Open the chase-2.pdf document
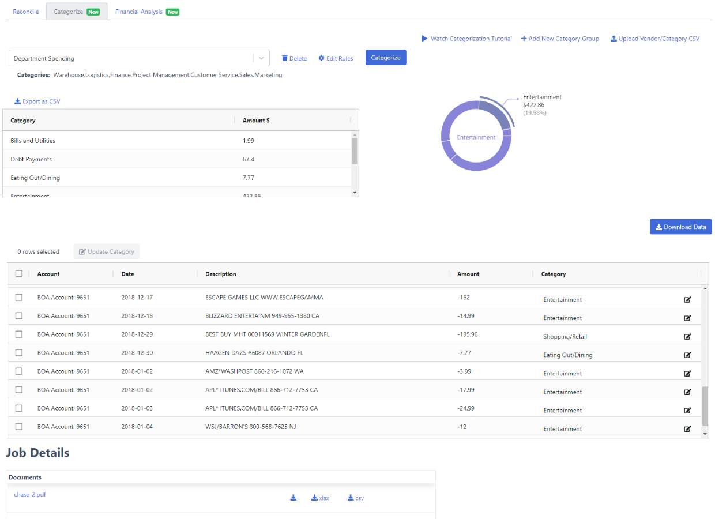Image resolution: width=715 pixels, height=519 pixels. tap(30, 494)
